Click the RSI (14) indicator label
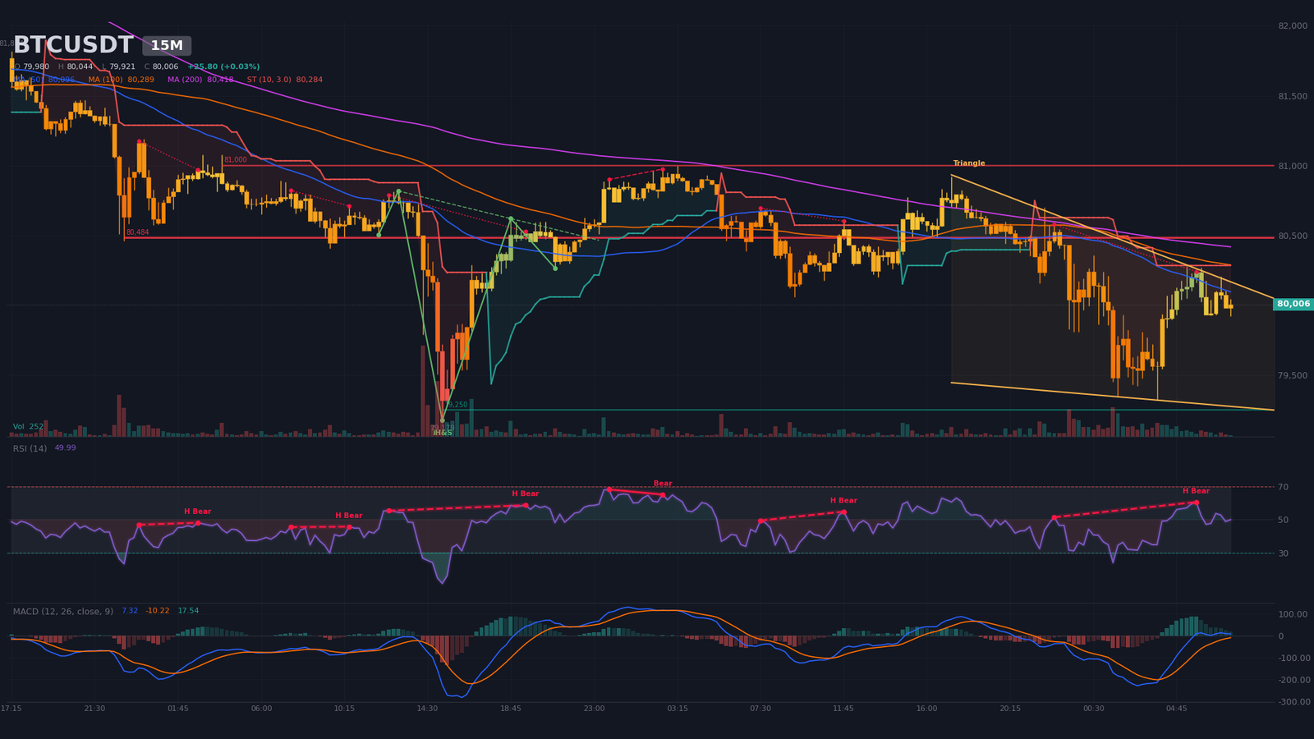1314x739 pixels. (30, 448)
